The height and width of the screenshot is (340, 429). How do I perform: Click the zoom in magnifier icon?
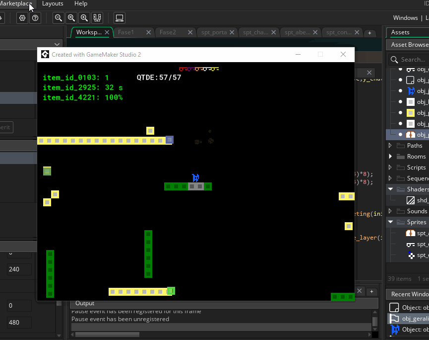(84, 18)
